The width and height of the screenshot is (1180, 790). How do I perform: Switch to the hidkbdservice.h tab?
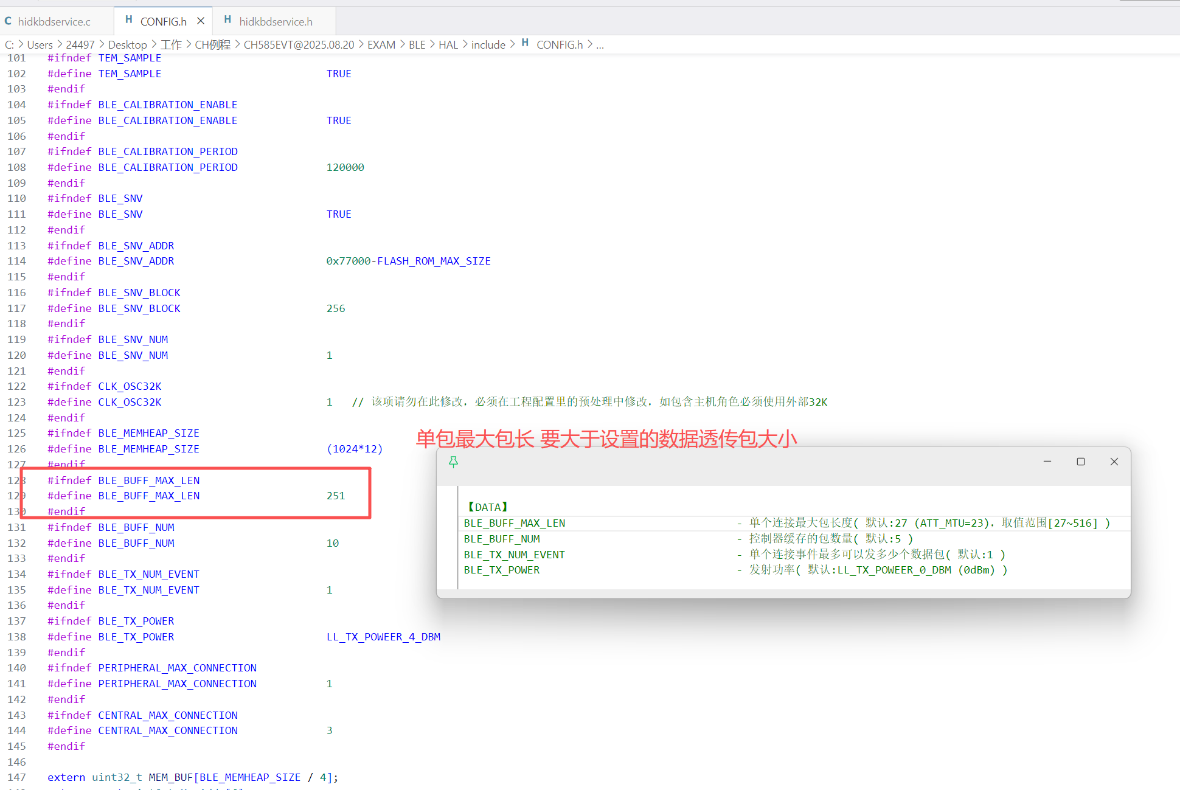(276, 22)
